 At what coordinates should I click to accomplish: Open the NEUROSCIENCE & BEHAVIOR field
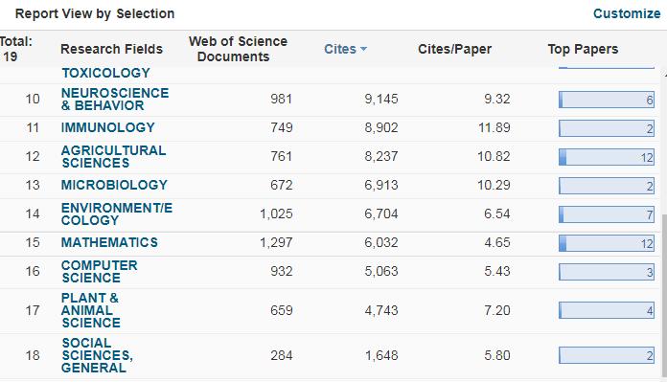(115, 99)
